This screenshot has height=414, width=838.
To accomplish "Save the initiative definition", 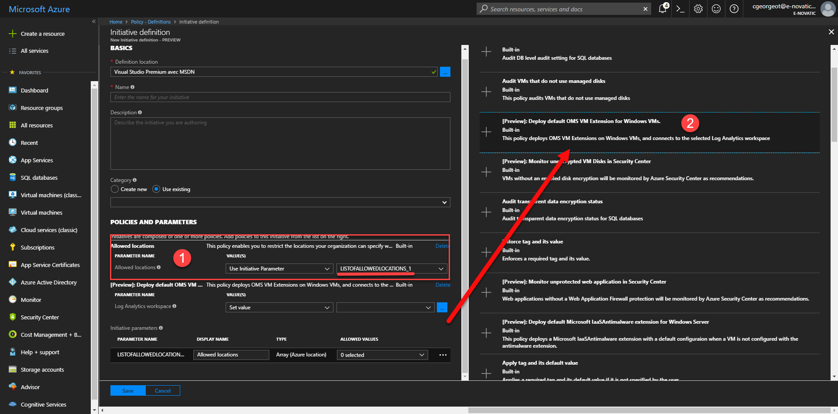I will (x=128, y=390).
